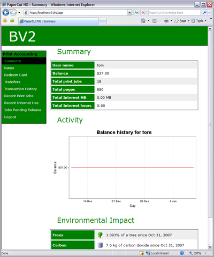Image resolution: width=214 pixels, height=257 pixels.
Task: Click the PaperCut Knowledge Base search box
Action: [174, 13]
